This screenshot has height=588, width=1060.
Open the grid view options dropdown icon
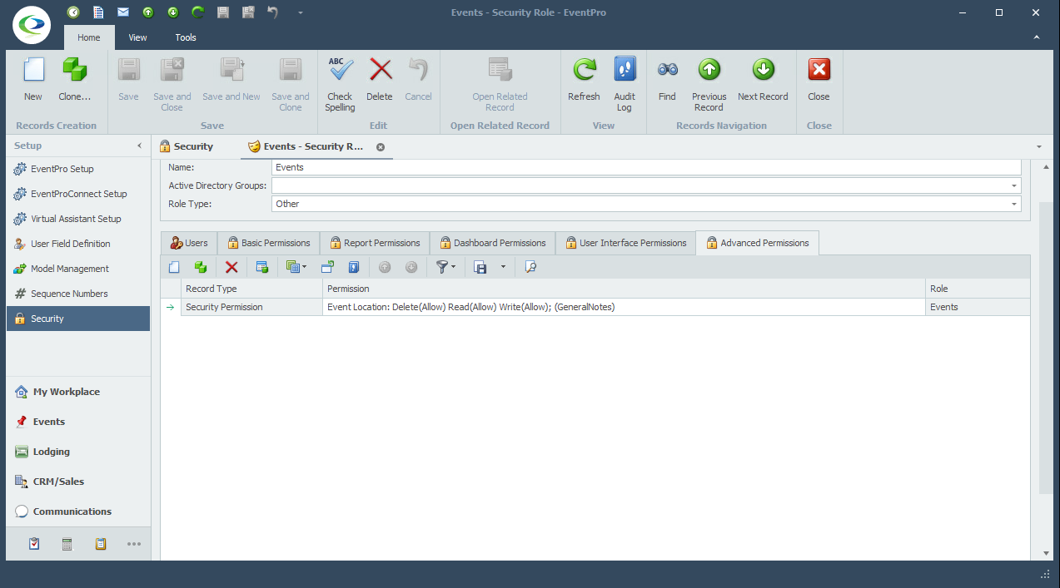296,267
